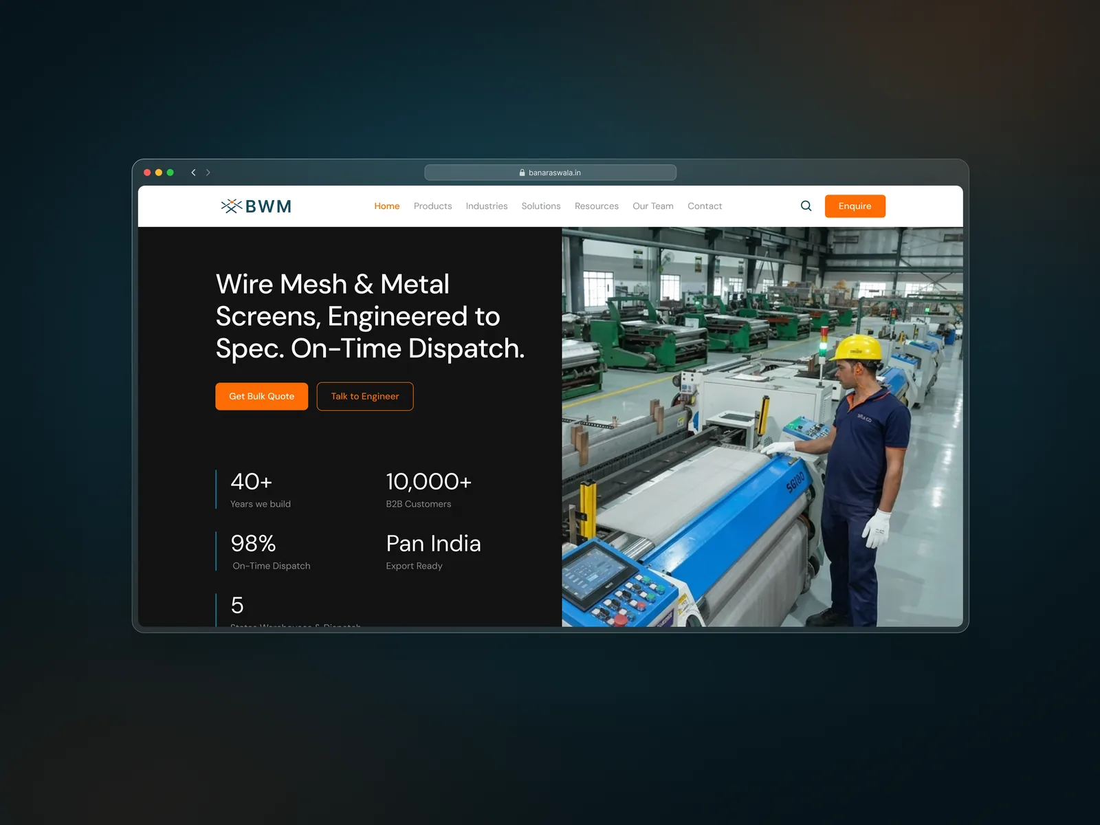The height and width of the screenshot is (825, 1100).
Task: Click the BWM logo in the header
Action: point(256,206)
